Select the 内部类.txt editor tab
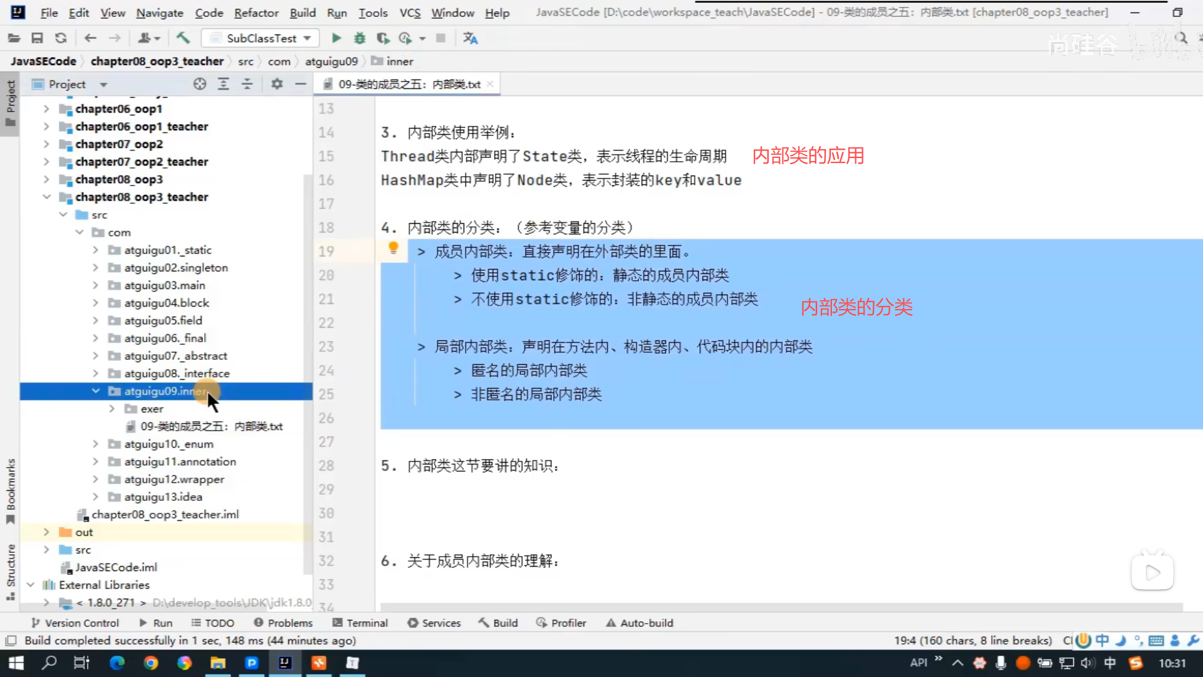The width and height of the screenshot is (1203, 677). (409, 84)
